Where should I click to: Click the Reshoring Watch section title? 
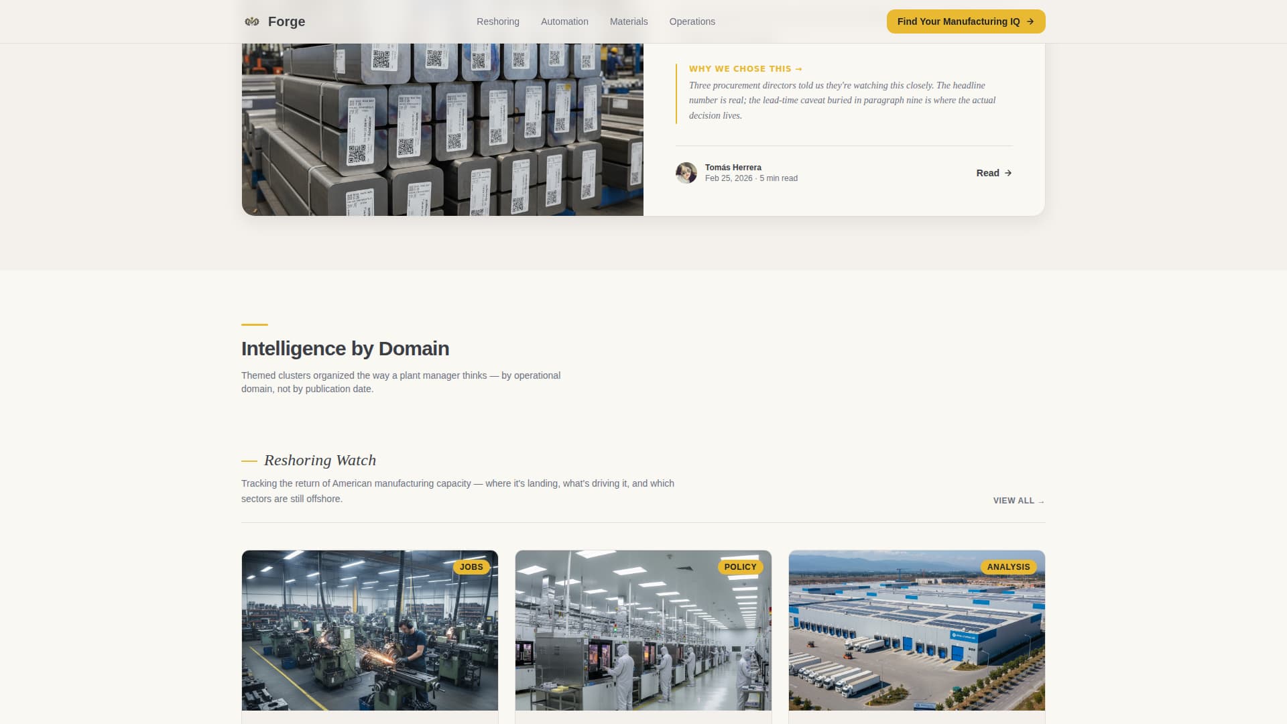click(320, 461)
